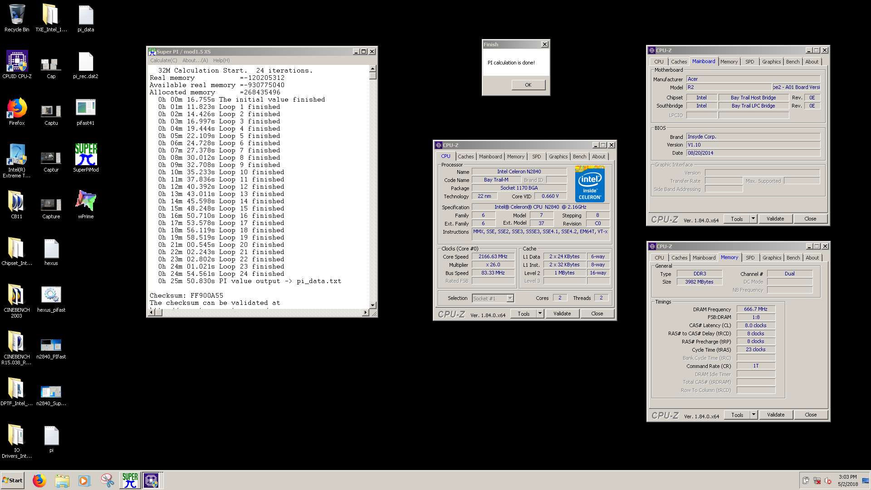Close the Finish dialog
The height and width of the screenshot is (490, 871).
pos(544,44)
